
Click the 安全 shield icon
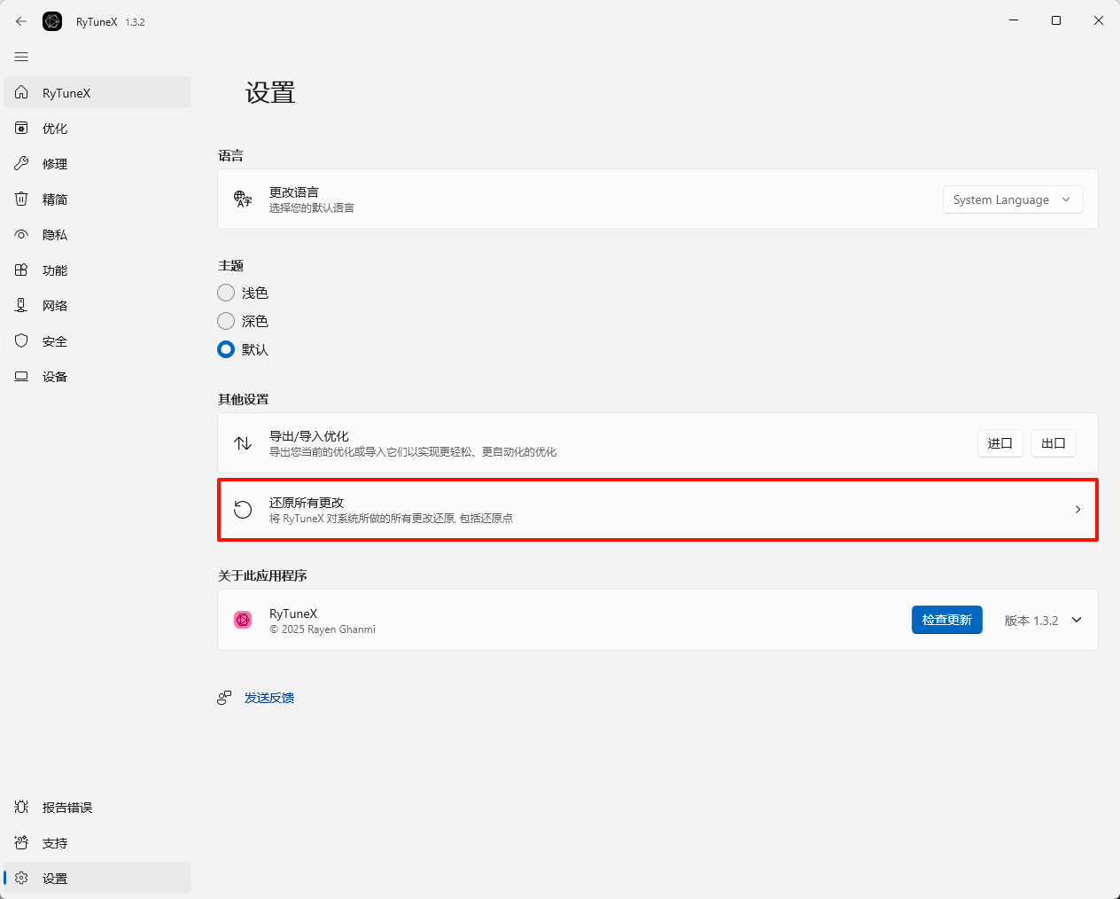coord(21,340)
